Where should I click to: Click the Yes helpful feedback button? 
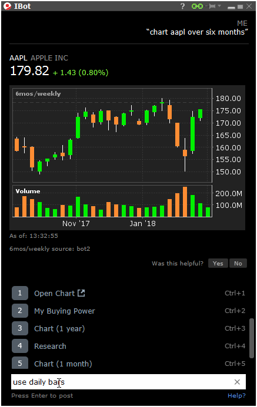[218, 263]
